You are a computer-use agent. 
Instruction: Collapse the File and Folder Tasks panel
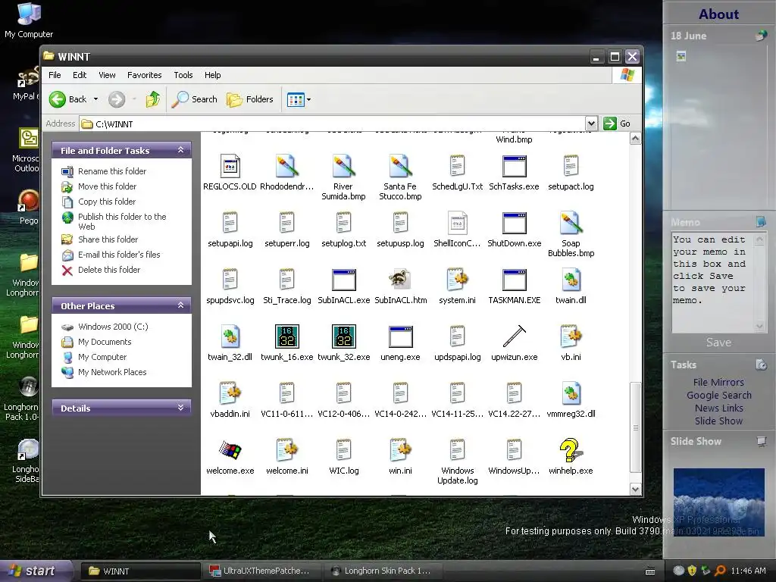pyautogui.click(x=180, y=150)
